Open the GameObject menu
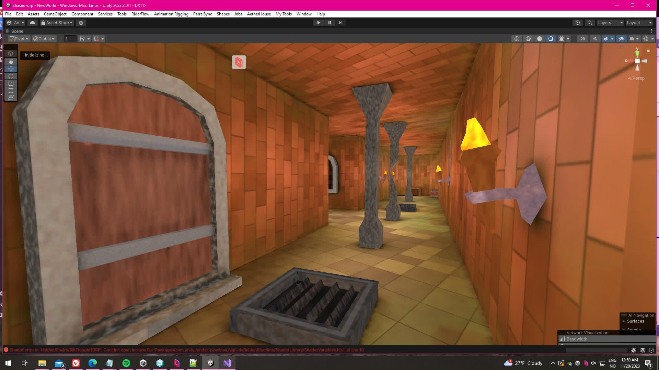Image resolution: width=659 pixels, height=370 pixels. click(x=55, y=14)
